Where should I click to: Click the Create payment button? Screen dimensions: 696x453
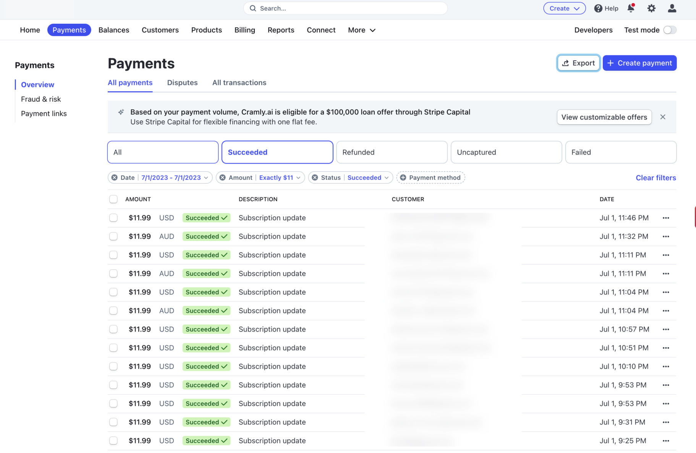click(639, 63)
